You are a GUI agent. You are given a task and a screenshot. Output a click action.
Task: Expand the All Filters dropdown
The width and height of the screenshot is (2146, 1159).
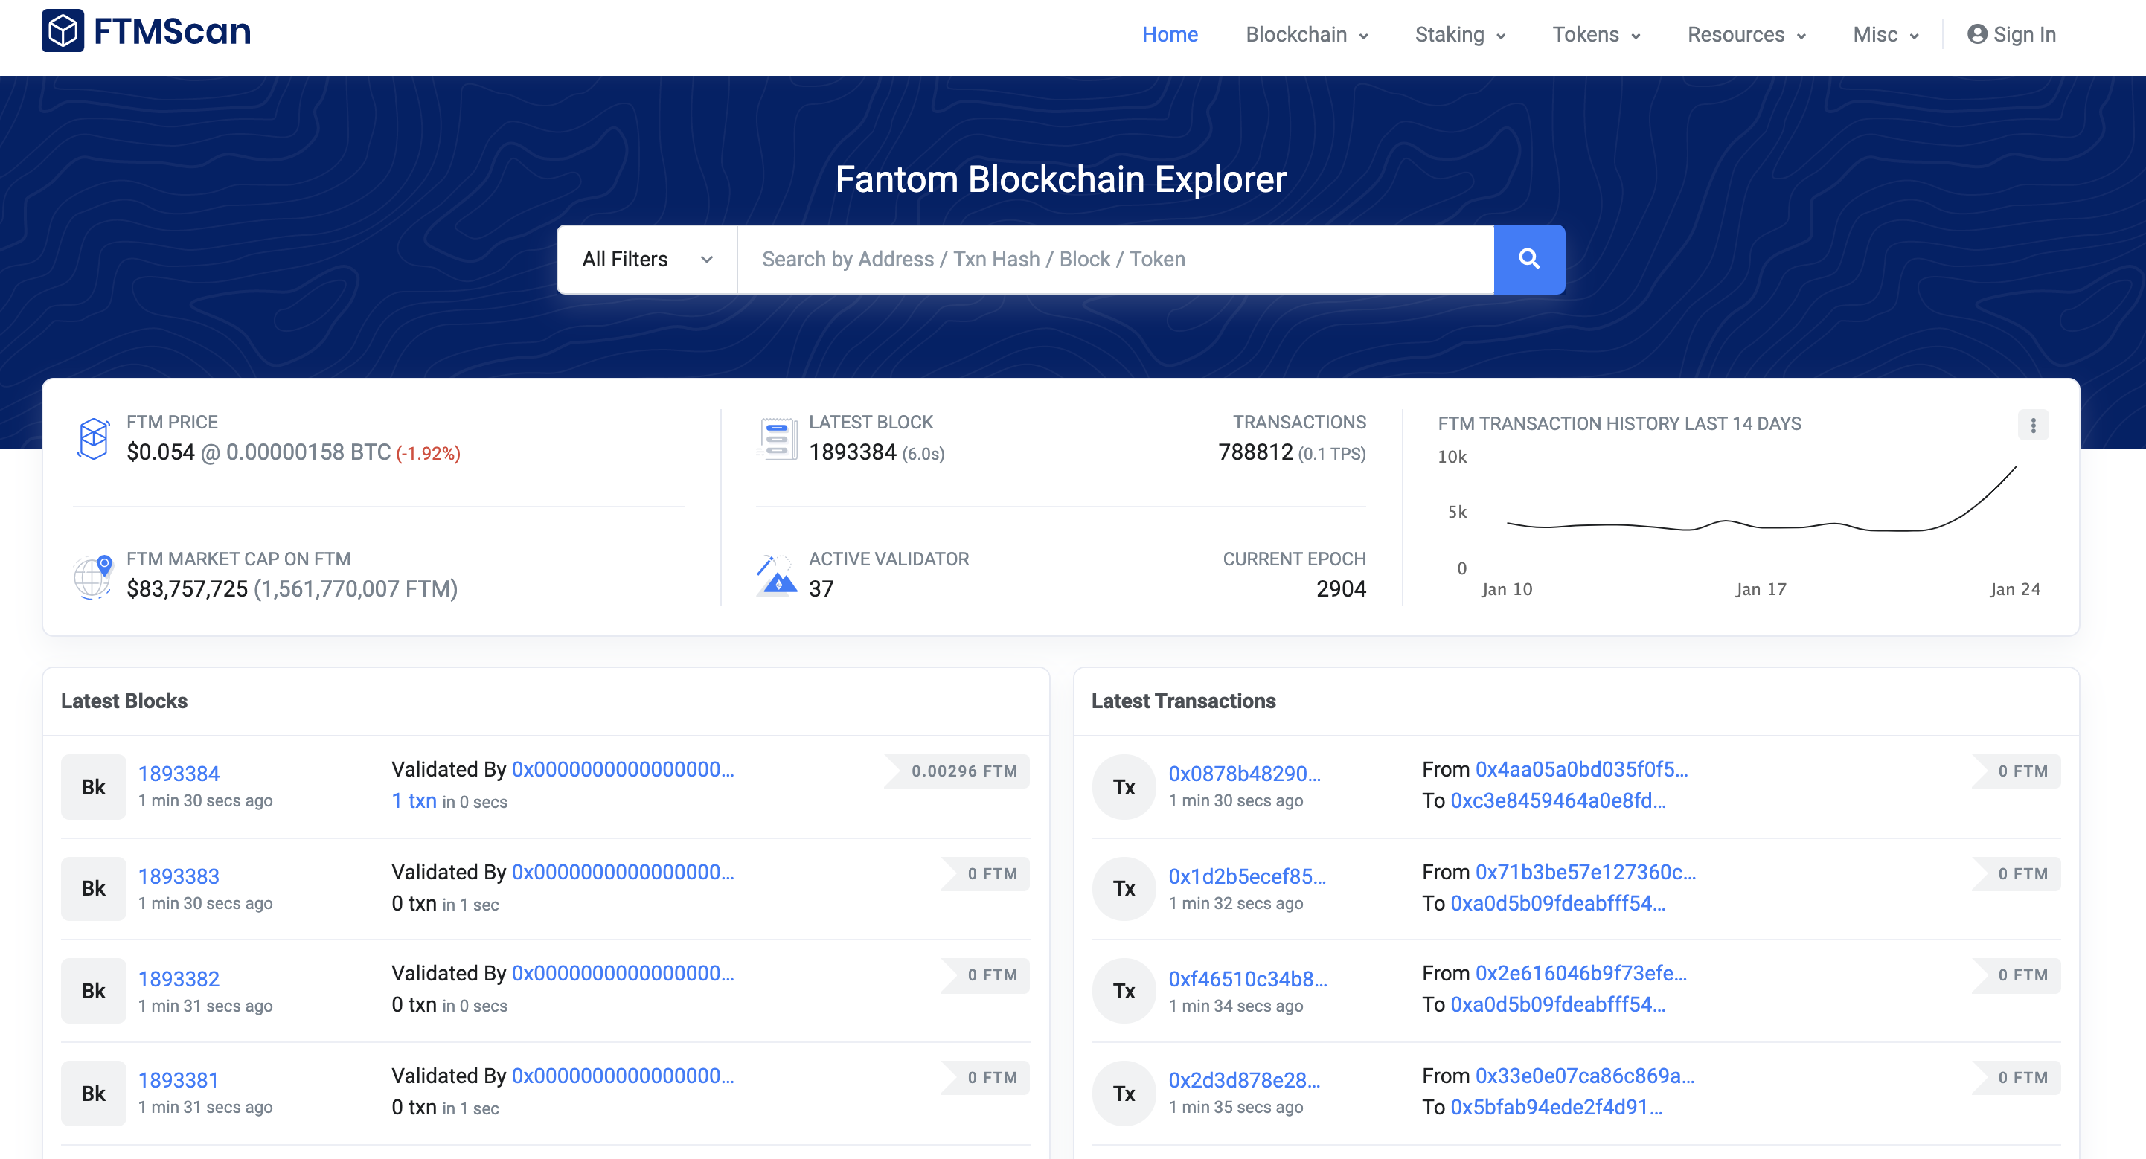tap(647, 259)
